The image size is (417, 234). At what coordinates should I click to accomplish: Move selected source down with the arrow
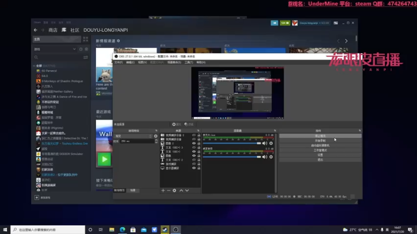(187, 190)
